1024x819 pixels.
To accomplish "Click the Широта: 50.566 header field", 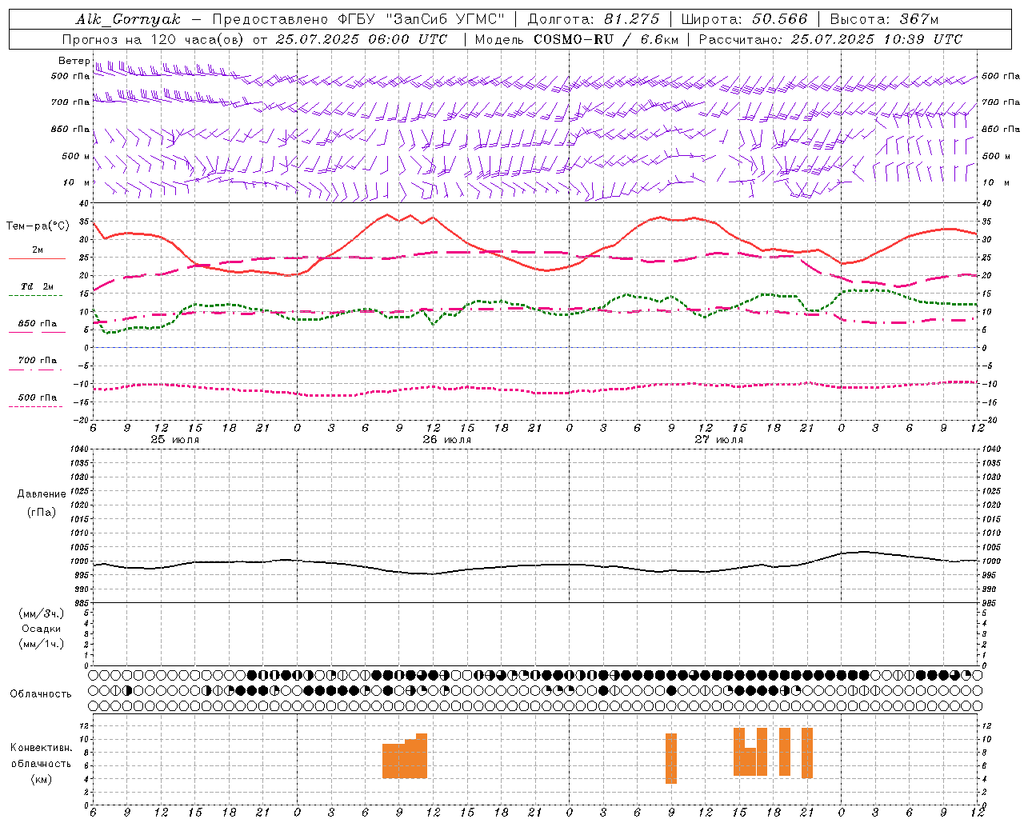I will coord(744,19).
